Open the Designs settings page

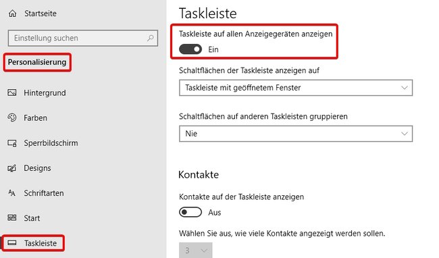point(37,168)
